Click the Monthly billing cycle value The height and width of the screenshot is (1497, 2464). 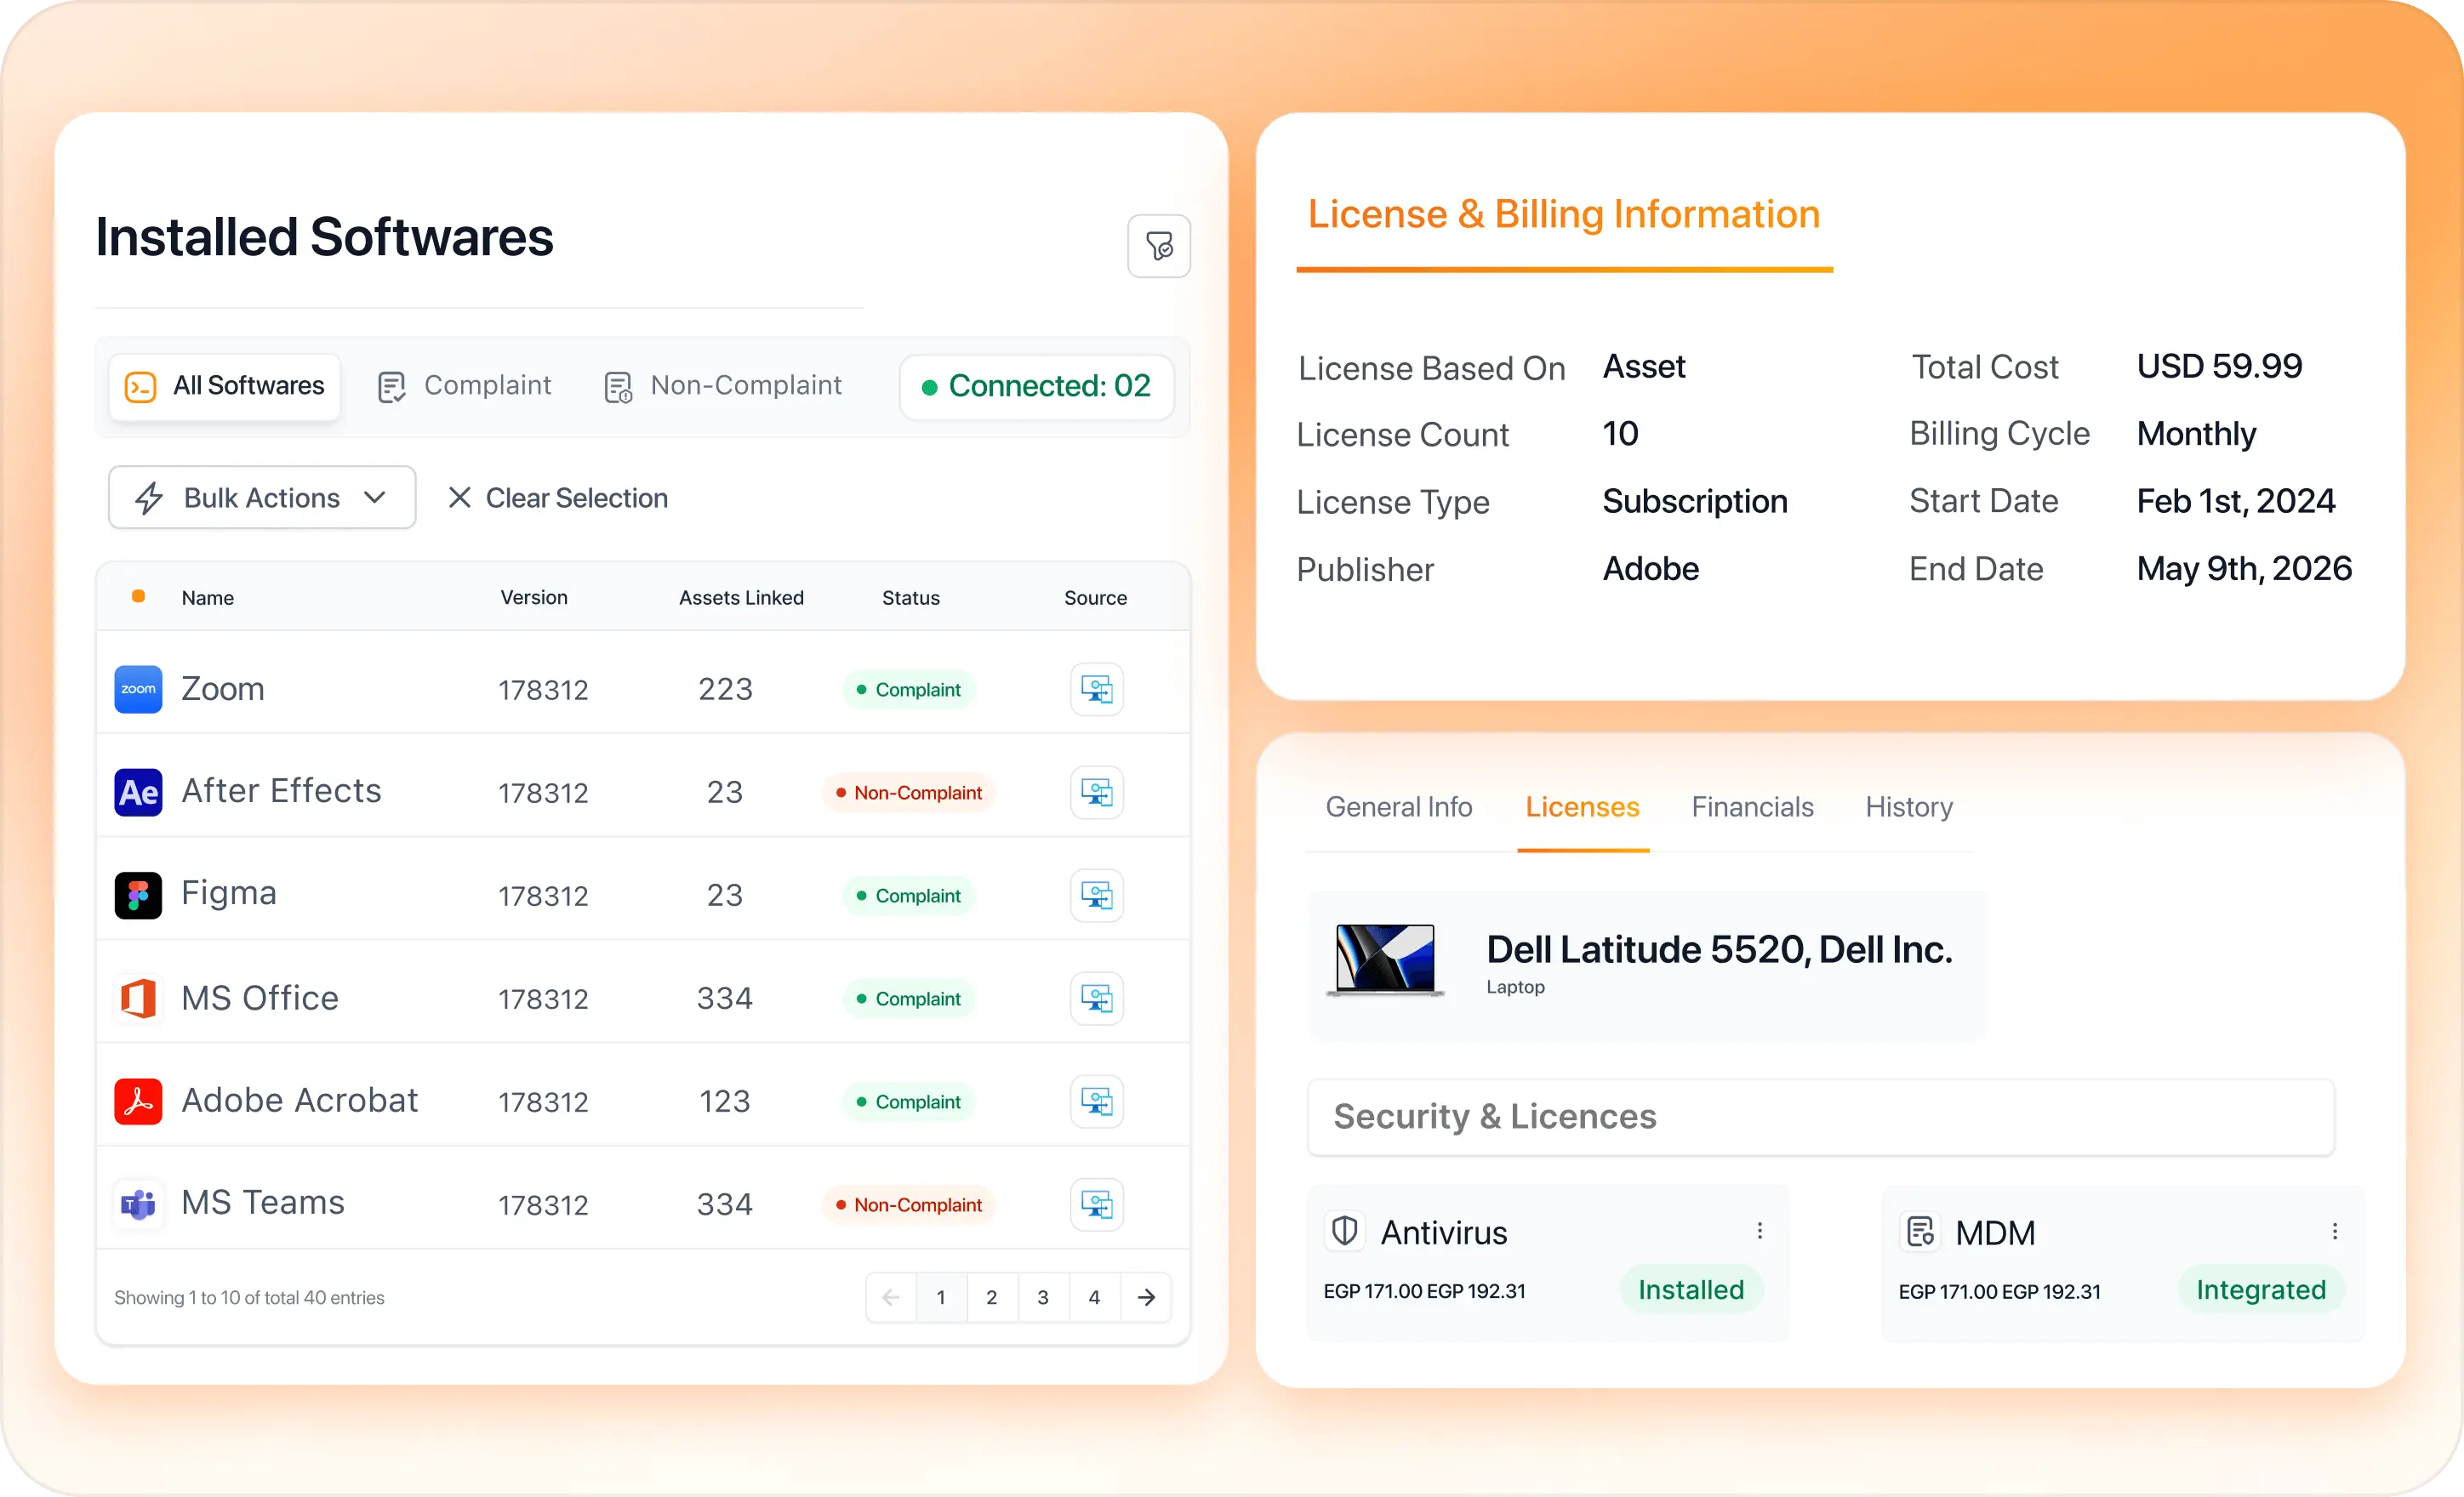tap(2196, 434)
